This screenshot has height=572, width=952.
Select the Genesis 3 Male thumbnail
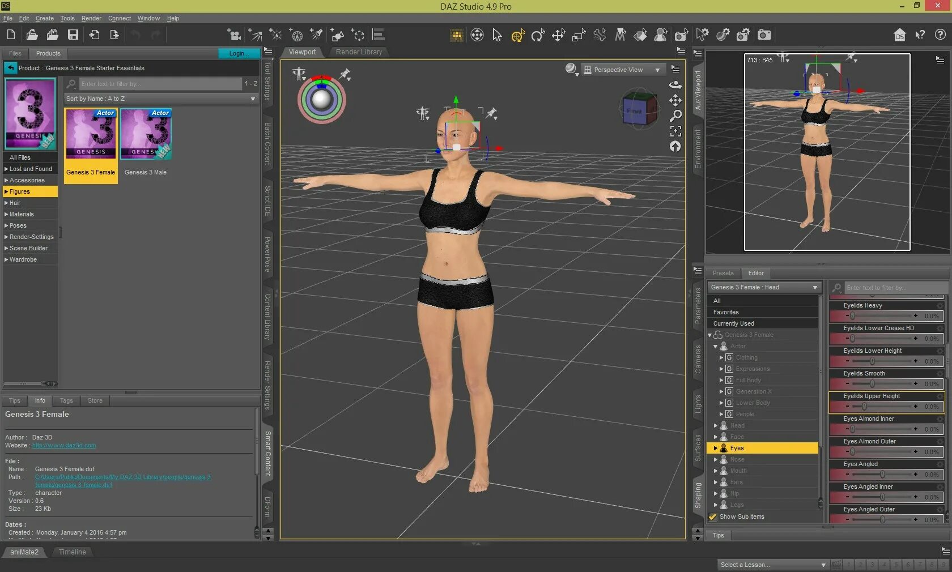(146, 135)
